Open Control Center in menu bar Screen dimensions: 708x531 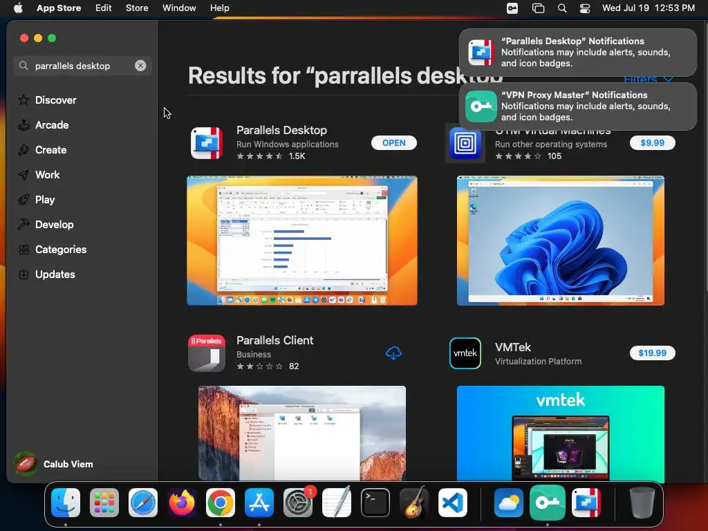585,8
